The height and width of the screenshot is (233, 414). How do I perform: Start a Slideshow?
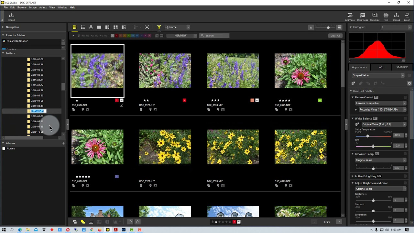pyautogui.click(x=375, y=17)
